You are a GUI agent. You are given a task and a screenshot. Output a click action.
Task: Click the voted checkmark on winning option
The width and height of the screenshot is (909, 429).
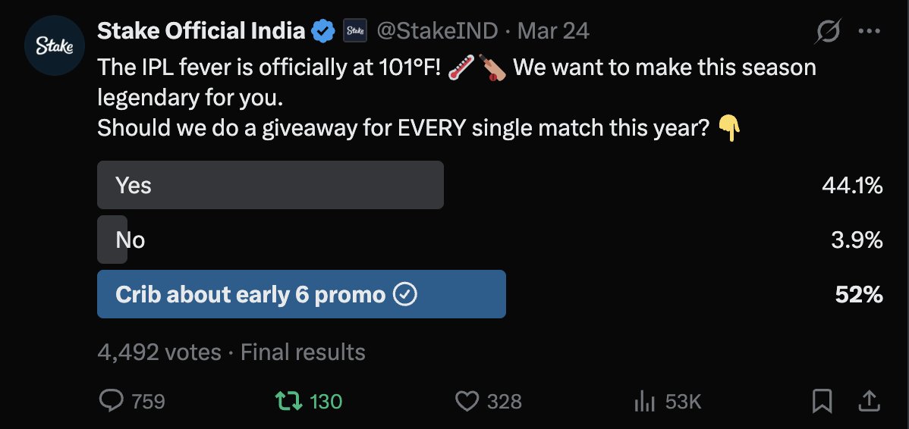[405, 295]
